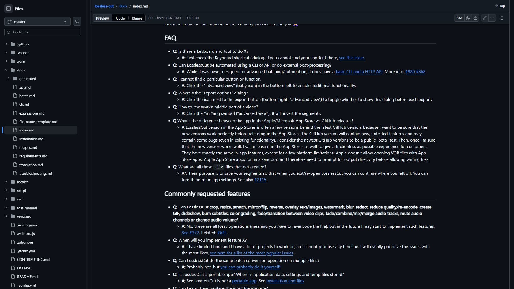Screen dimensions: 514x289
Task: Focus the Go to file field
Action: [x=43, y=32]
